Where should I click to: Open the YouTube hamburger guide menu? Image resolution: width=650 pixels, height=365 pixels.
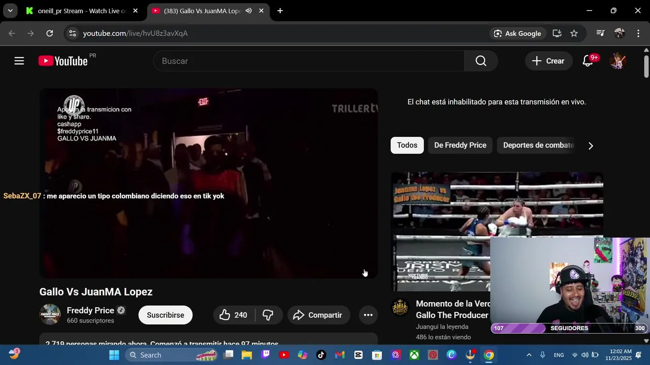tap(19, 61)
